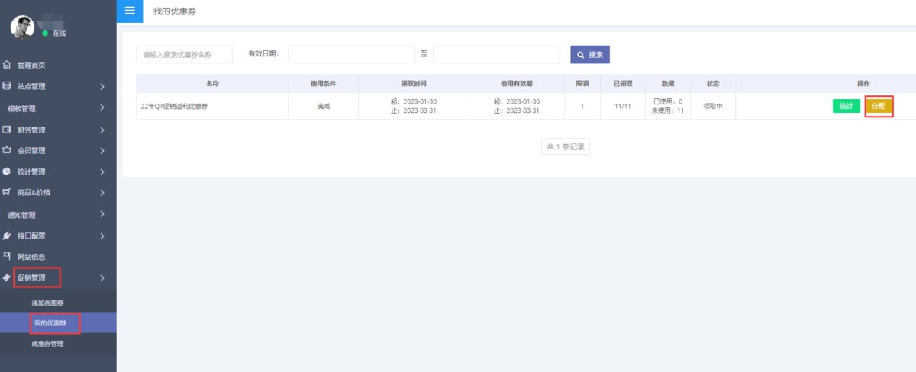The height and width of the screenshot is (372, 916).
Task: Click the home icon beside 管理首页
Action: (x=7, y=65)
